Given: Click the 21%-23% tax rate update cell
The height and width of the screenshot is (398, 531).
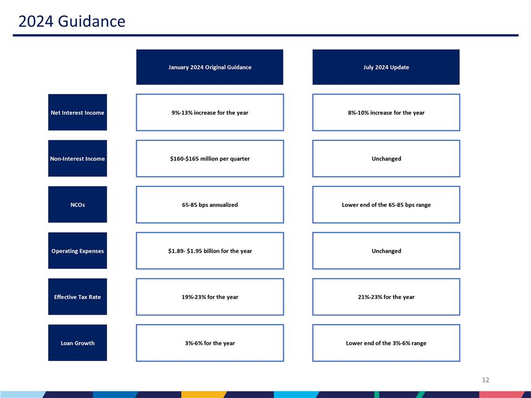Looking at the screenshot, I should [386, 297].
